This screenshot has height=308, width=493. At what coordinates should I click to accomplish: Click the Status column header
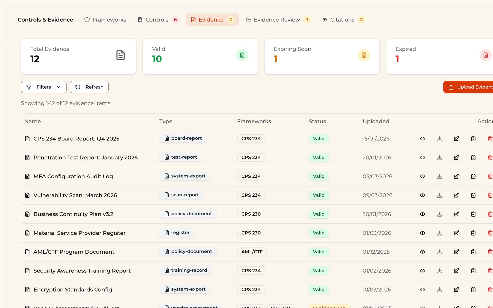click(x=317, y=121)
